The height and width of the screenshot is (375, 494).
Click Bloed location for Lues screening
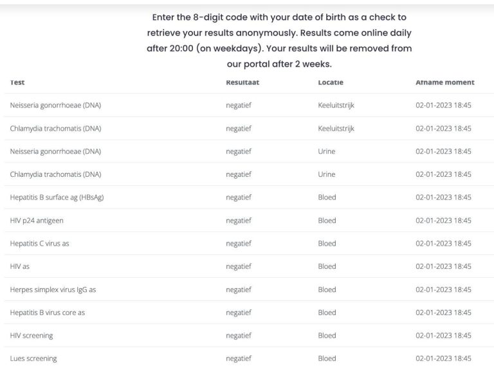tap(327, 359)
